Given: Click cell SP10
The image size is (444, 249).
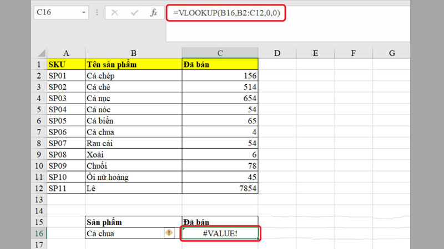Looking at the screenshot, I should click(x=66, y=177).
